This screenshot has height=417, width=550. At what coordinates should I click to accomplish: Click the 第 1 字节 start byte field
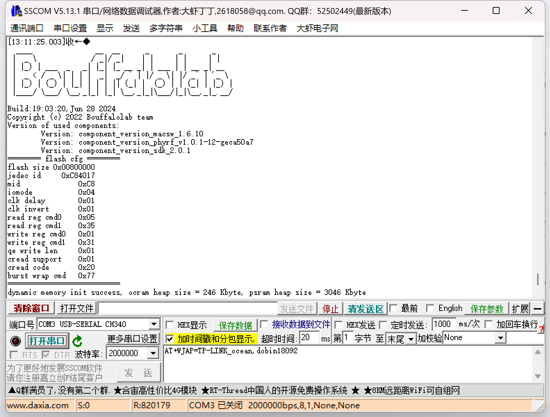(347, 338)
